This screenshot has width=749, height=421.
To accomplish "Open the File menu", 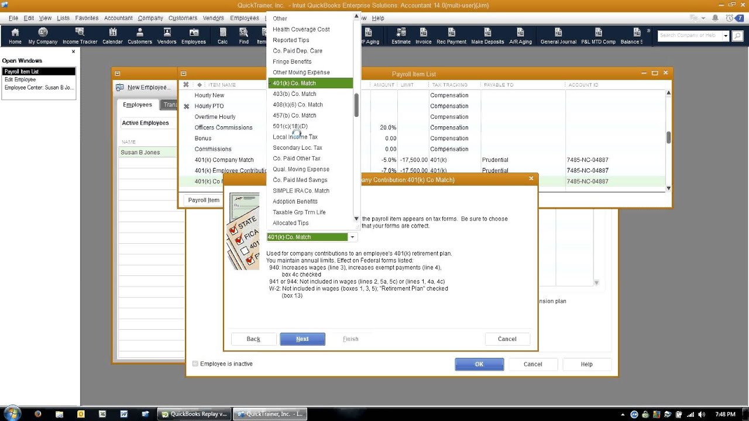I will tap(13, 18).
